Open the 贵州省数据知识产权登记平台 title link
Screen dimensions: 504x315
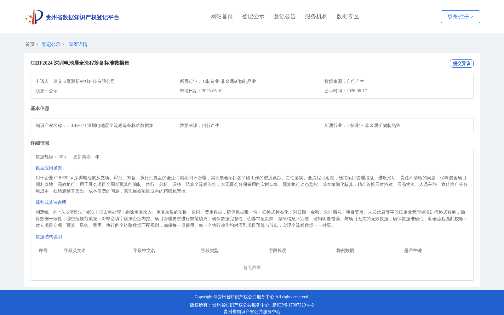point(82,17)
